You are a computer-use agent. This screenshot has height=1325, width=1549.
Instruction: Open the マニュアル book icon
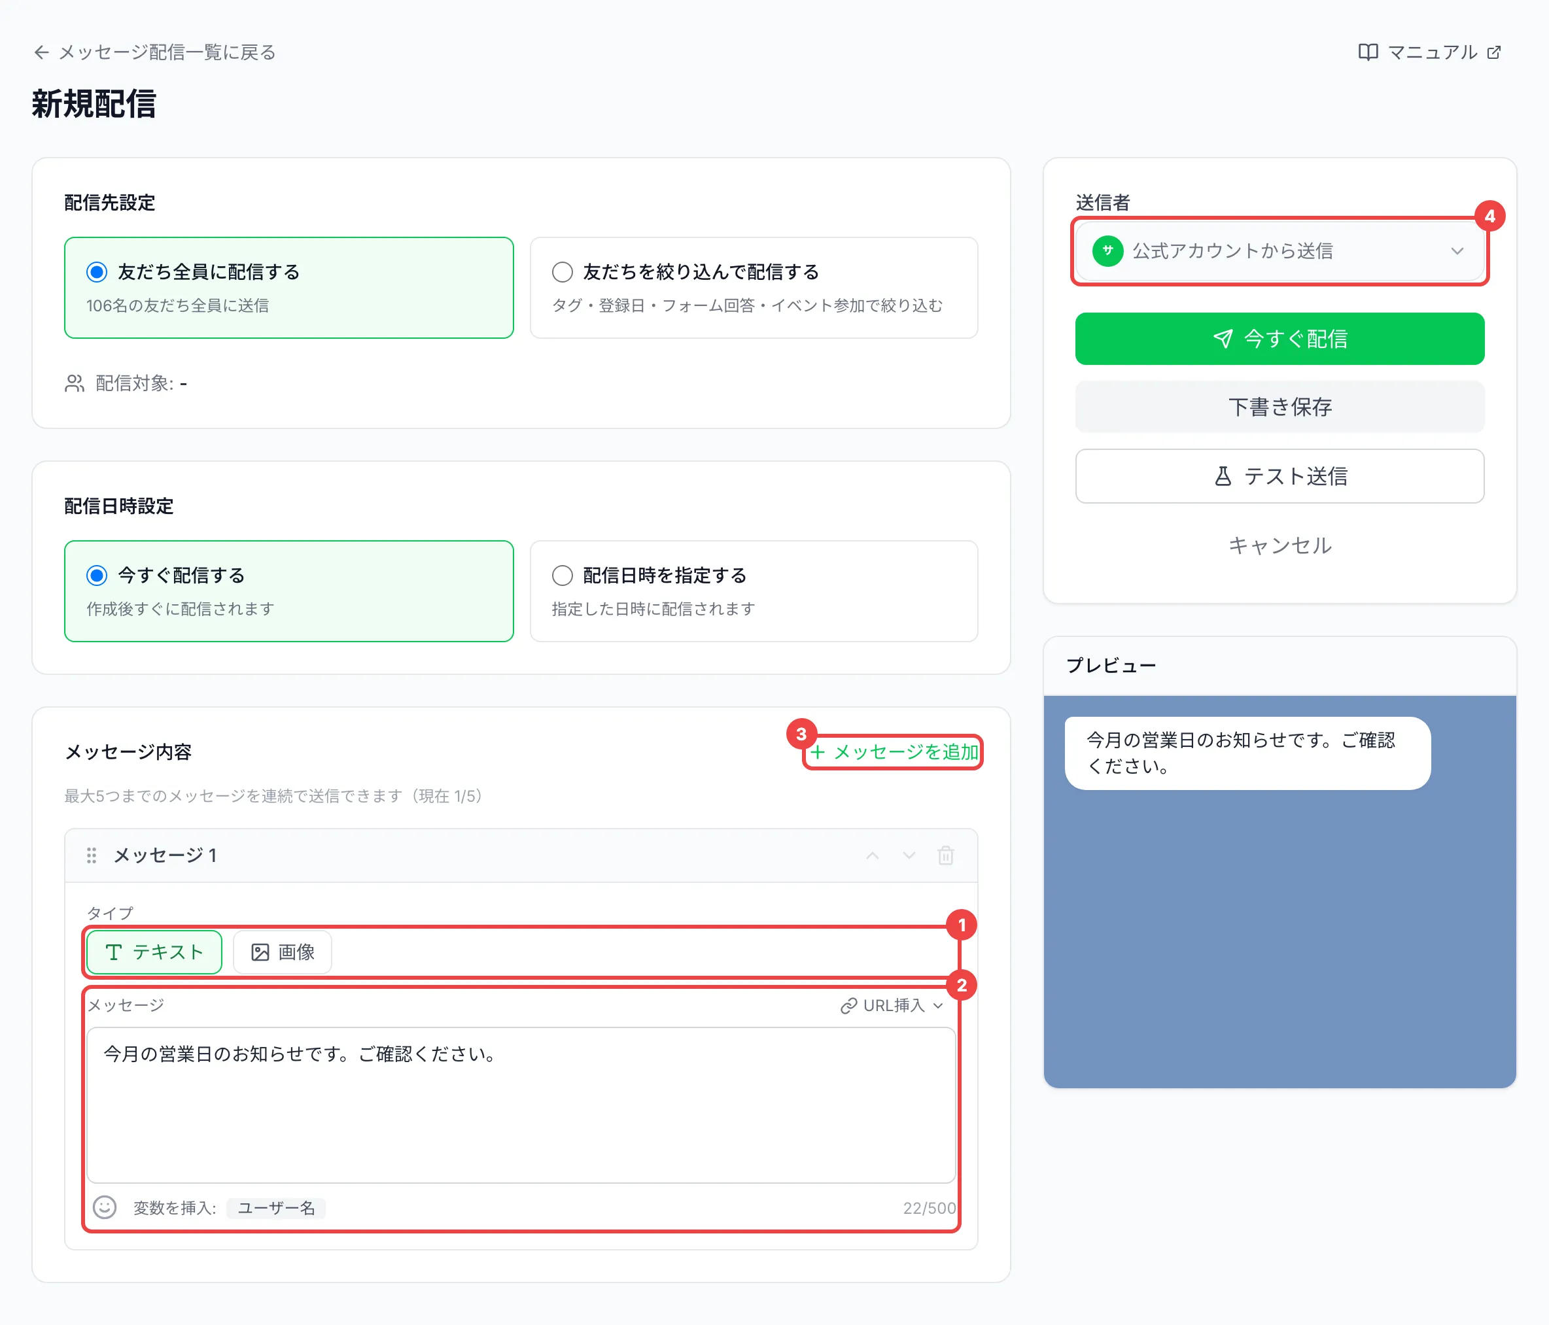(x=1367, y=52)
